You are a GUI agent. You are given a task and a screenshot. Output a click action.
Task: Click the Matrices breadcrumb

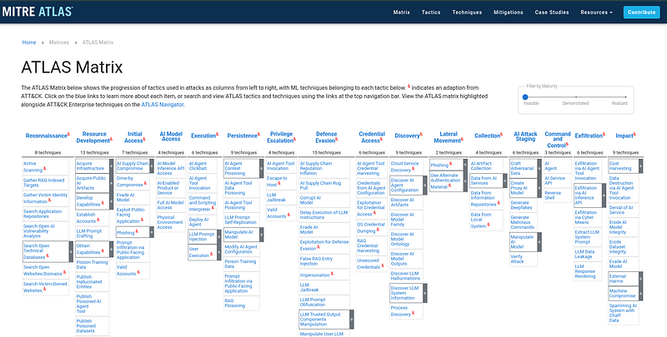coord(58,42)
